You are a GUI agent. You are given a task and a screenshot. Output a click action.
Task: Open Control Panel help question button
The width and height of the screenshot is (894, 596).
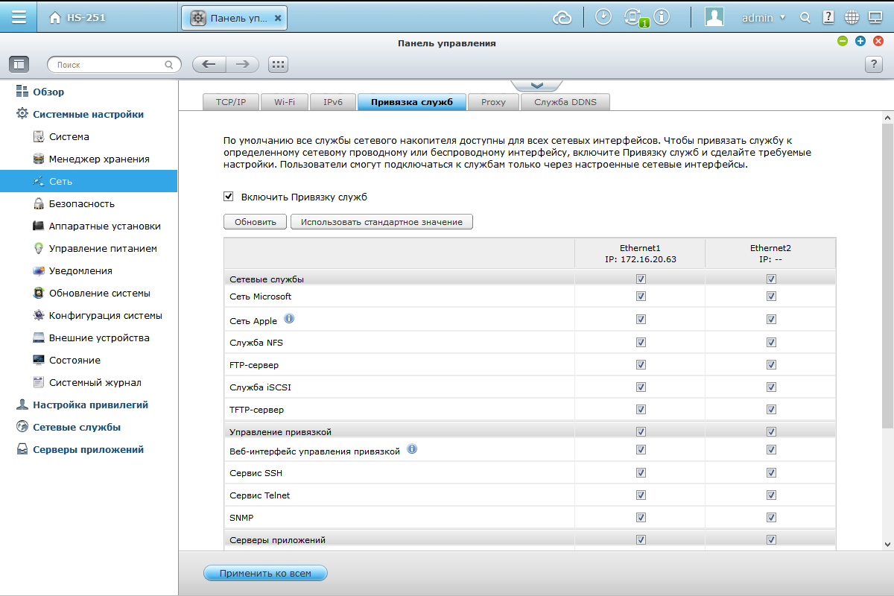click(873, 65)
